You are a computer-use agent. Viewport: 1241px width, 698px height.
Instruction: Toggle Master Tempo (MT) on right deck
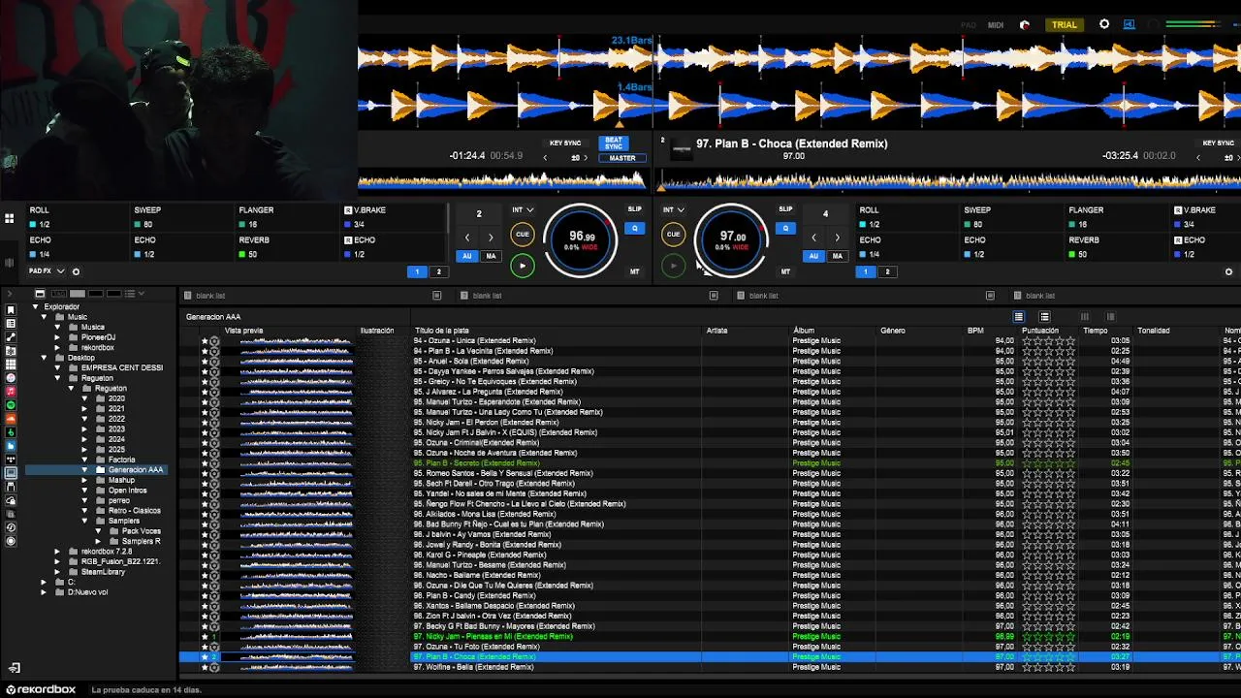[x=785, y=271]
